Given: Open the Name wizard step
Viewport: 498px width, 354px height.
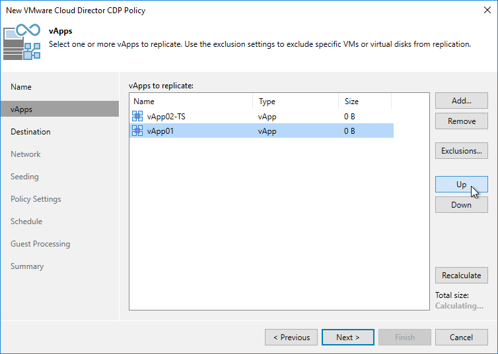Looking at the screenshot, I should (21, 87).
